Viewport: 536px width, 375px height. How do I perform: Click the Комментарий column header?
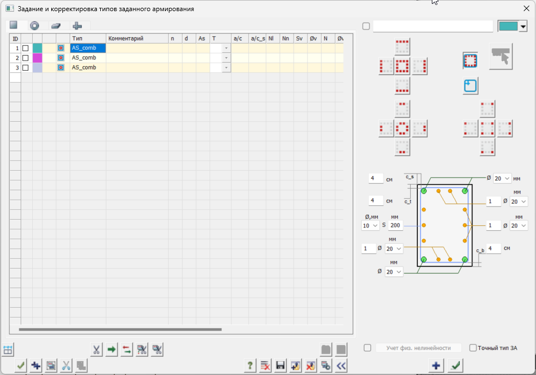pyautogui.click(x=137, y=38)
